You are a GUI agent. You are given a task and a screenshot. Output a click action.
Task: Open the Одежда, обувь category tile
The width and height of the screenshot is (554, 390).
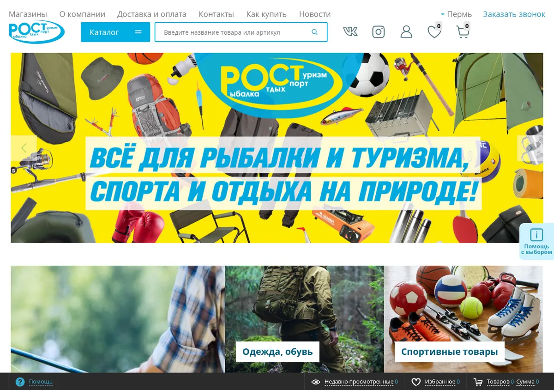pos(277,352)
